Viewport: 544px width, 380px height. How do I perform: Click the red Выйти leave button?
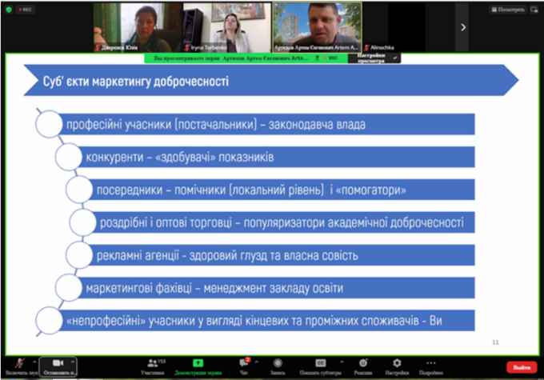pyautogui.click(x=522, y=366)
